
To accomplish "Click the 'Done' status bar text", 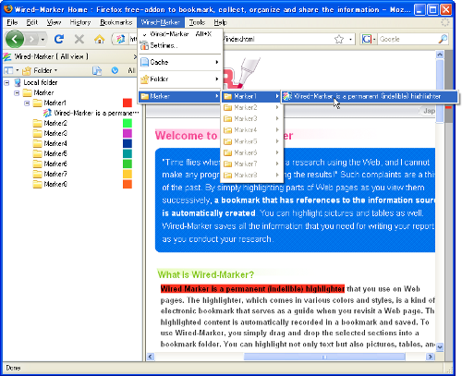I will (13, 368).
